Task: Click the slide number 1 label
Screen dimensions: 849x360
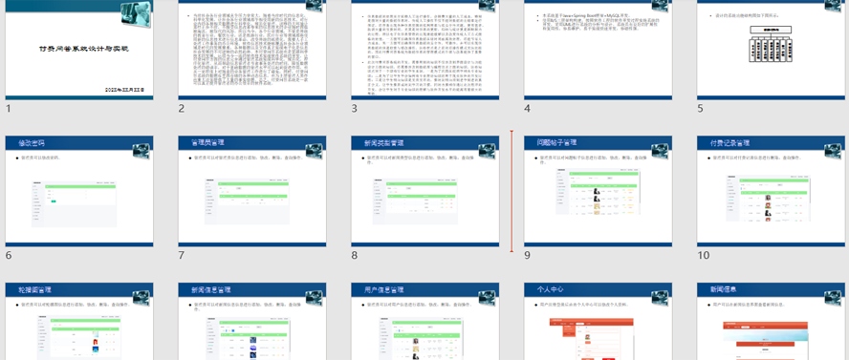Action: (x=8, y=109)
